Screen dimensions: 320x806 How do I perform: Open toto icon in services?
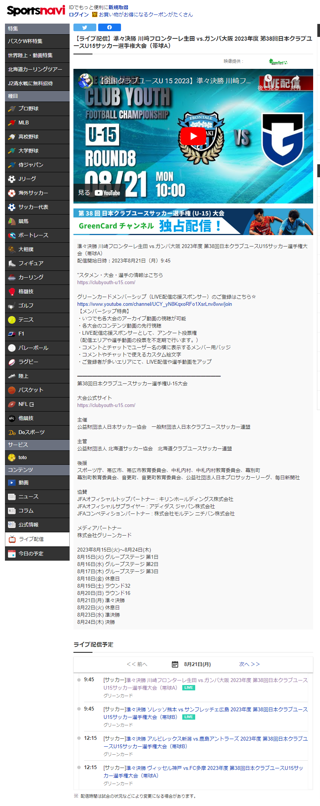pos(12,458)
